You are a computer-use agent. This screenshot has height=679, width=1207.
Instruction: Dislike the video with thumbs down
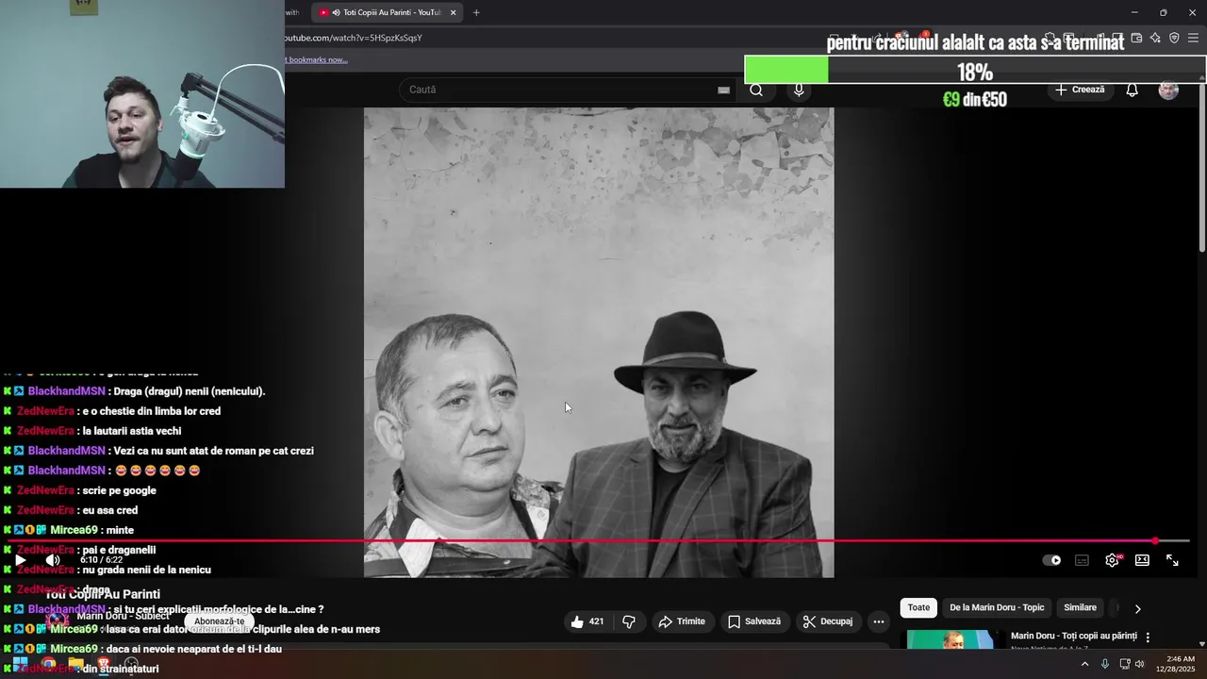click(x=629, y=621)
